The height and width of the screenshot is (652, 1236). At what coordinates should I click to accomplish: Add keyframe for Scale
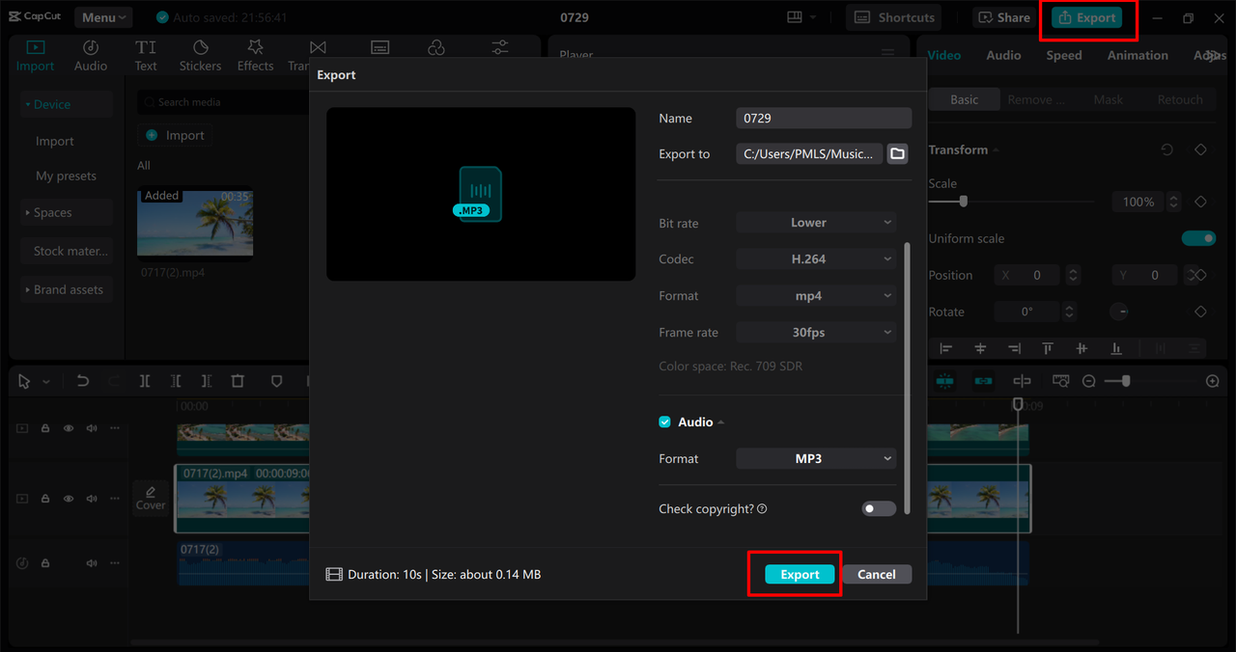tap(1200, 202)
